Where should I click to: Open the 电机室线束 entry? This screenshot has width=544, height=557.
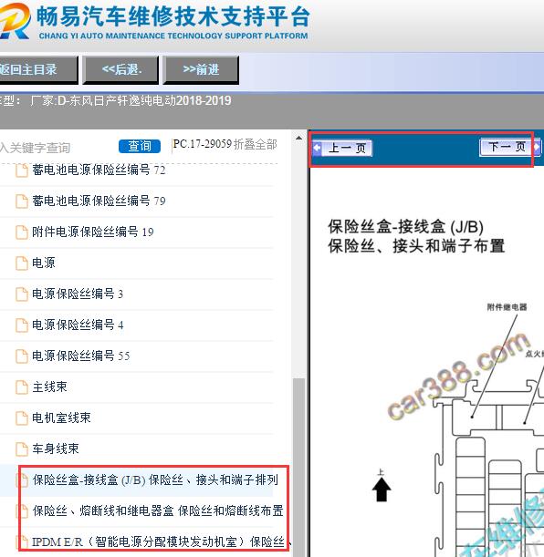point(61,418)
